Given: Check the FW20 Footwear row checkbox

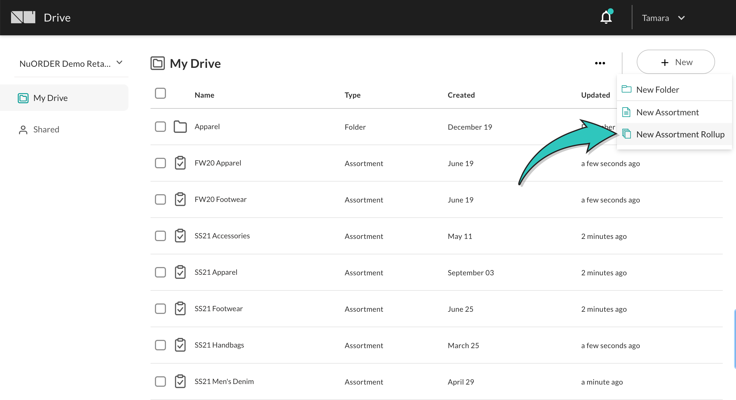Looking at the screenshot, I should coord(160,199).
